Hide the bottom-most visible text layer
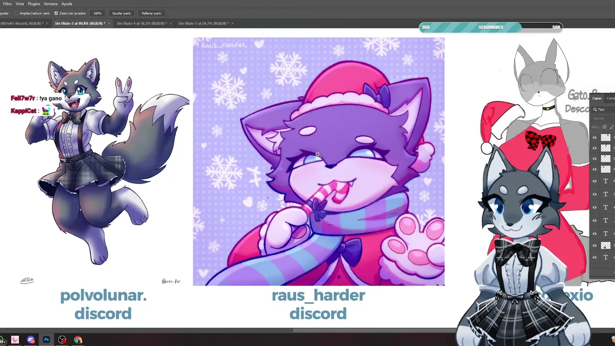This screenshot has width=615, height=346. [594, 258]
